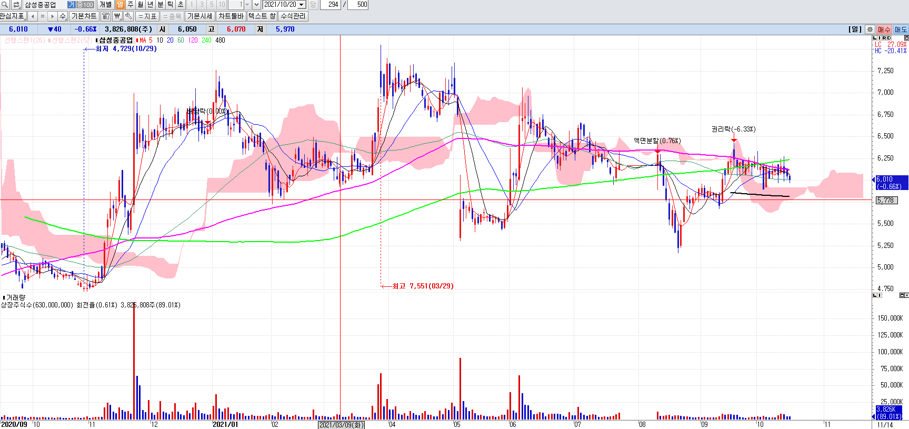Maximize the price chart pane square icon
Image resolution: width=909 pixels, height=429 pixels.
906,38
